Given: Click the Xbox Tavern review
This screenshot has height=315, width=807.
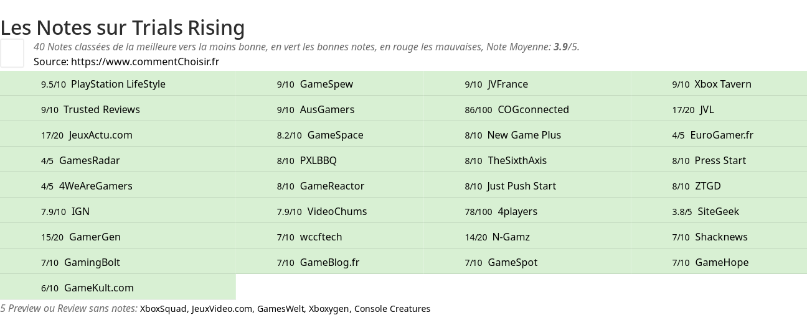Looking at the screenshot, I should coord(723,84).
